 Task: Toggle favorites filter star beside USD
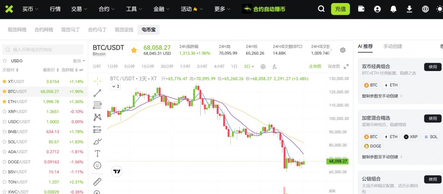click(x=4, y=61)
